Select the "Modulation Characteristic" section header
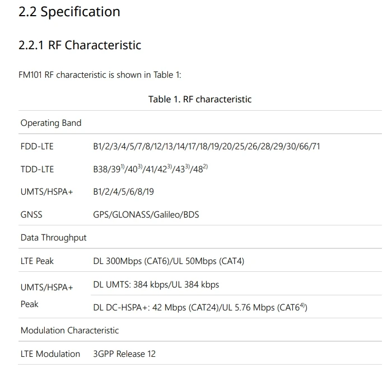This screenshot has height=377, width=392. (70, 331)
